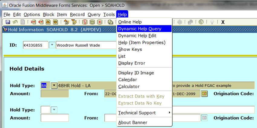Open the ID search dropdown arrow
Image resolution: width=257 pixels, height=128 pixels.
(52, 45)
